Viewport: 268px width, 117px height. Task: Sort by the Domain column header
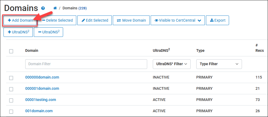[32, 50]
